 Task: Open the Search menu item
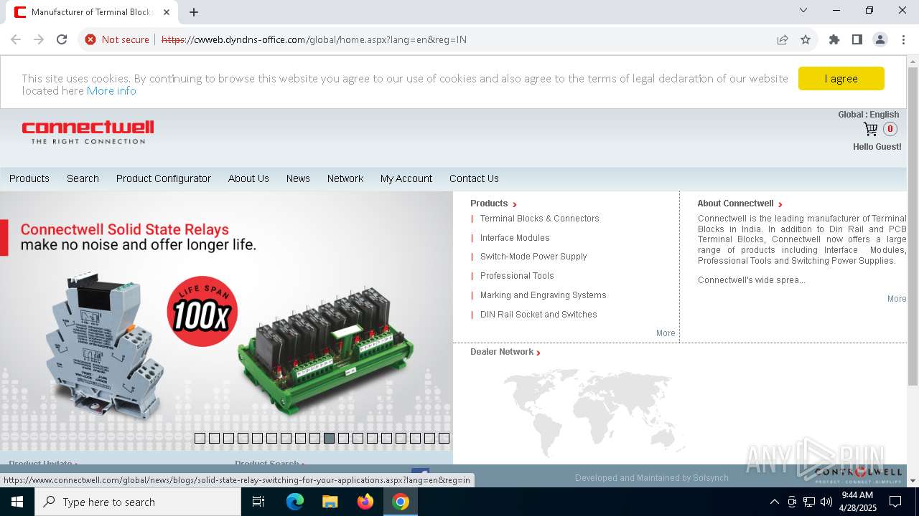point(83,178)
